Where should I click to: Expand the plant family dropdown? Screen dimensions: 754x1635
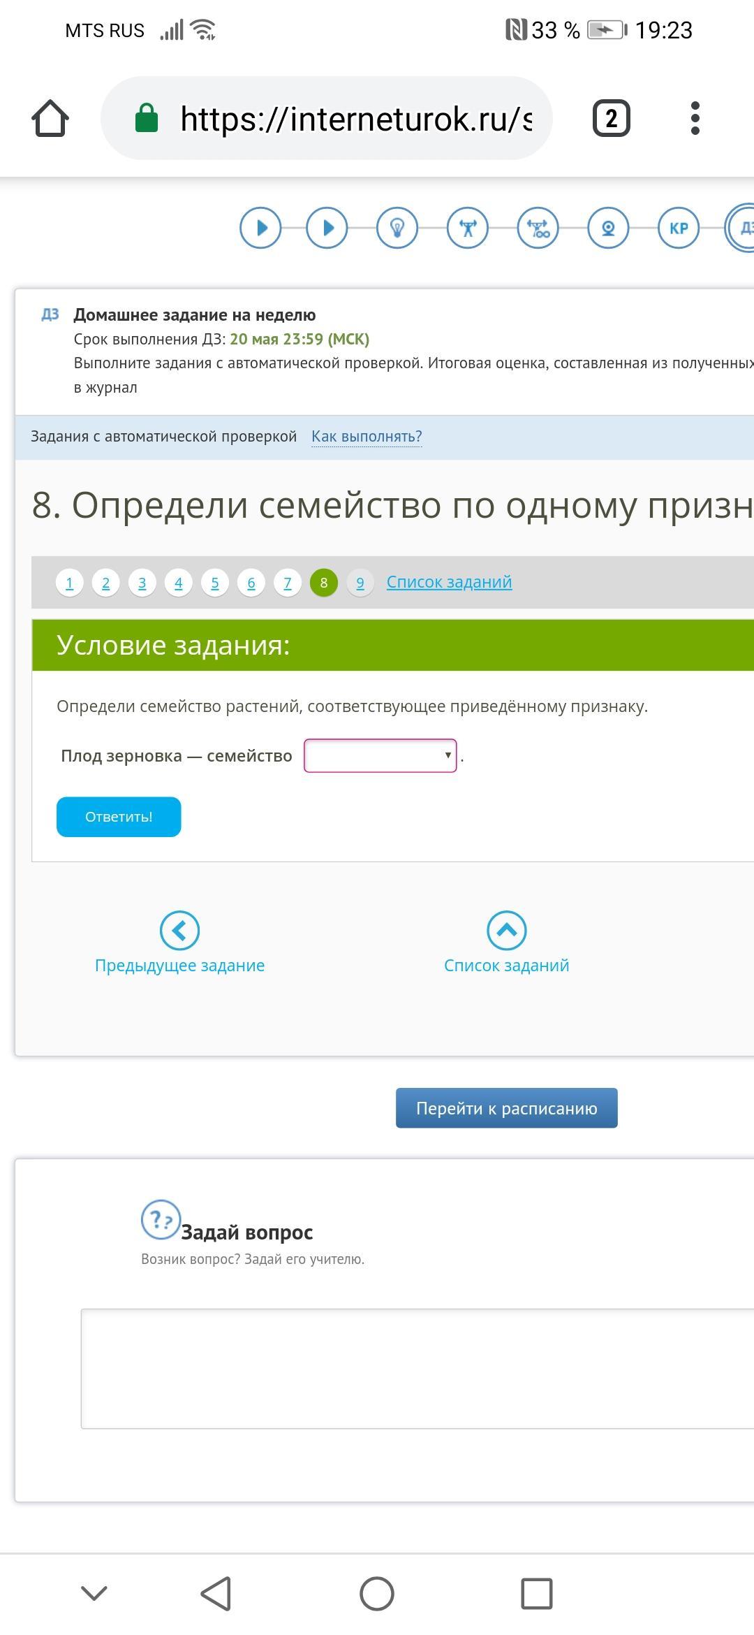tap(380, 756)
